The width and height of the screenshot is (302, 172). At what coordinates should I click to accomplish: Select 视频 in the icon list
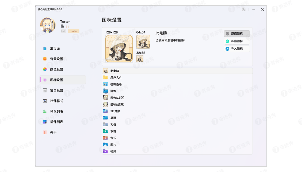[177, 151]
